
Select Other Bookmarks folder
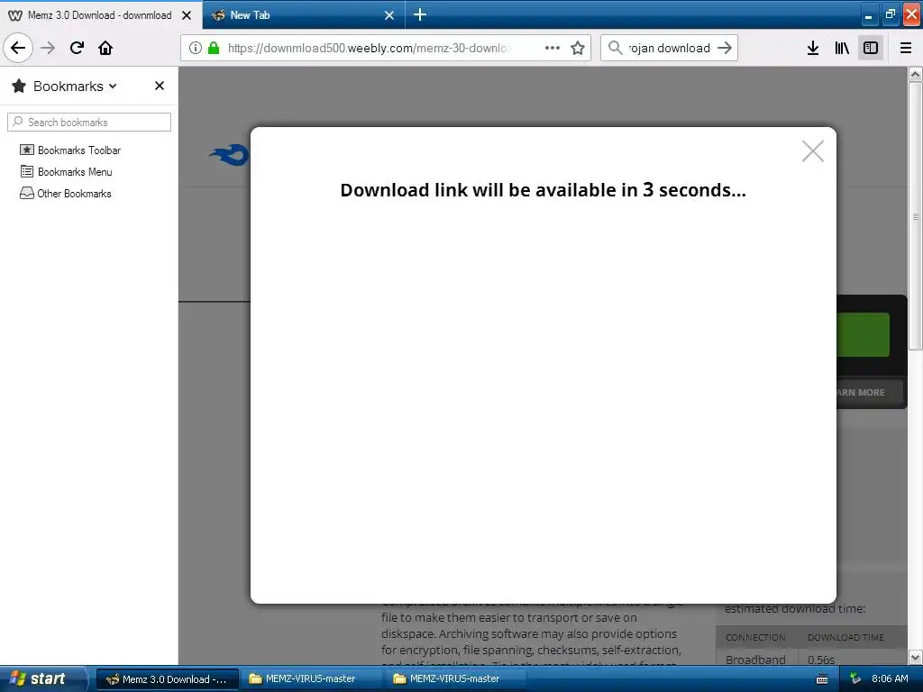click(65, 194)
